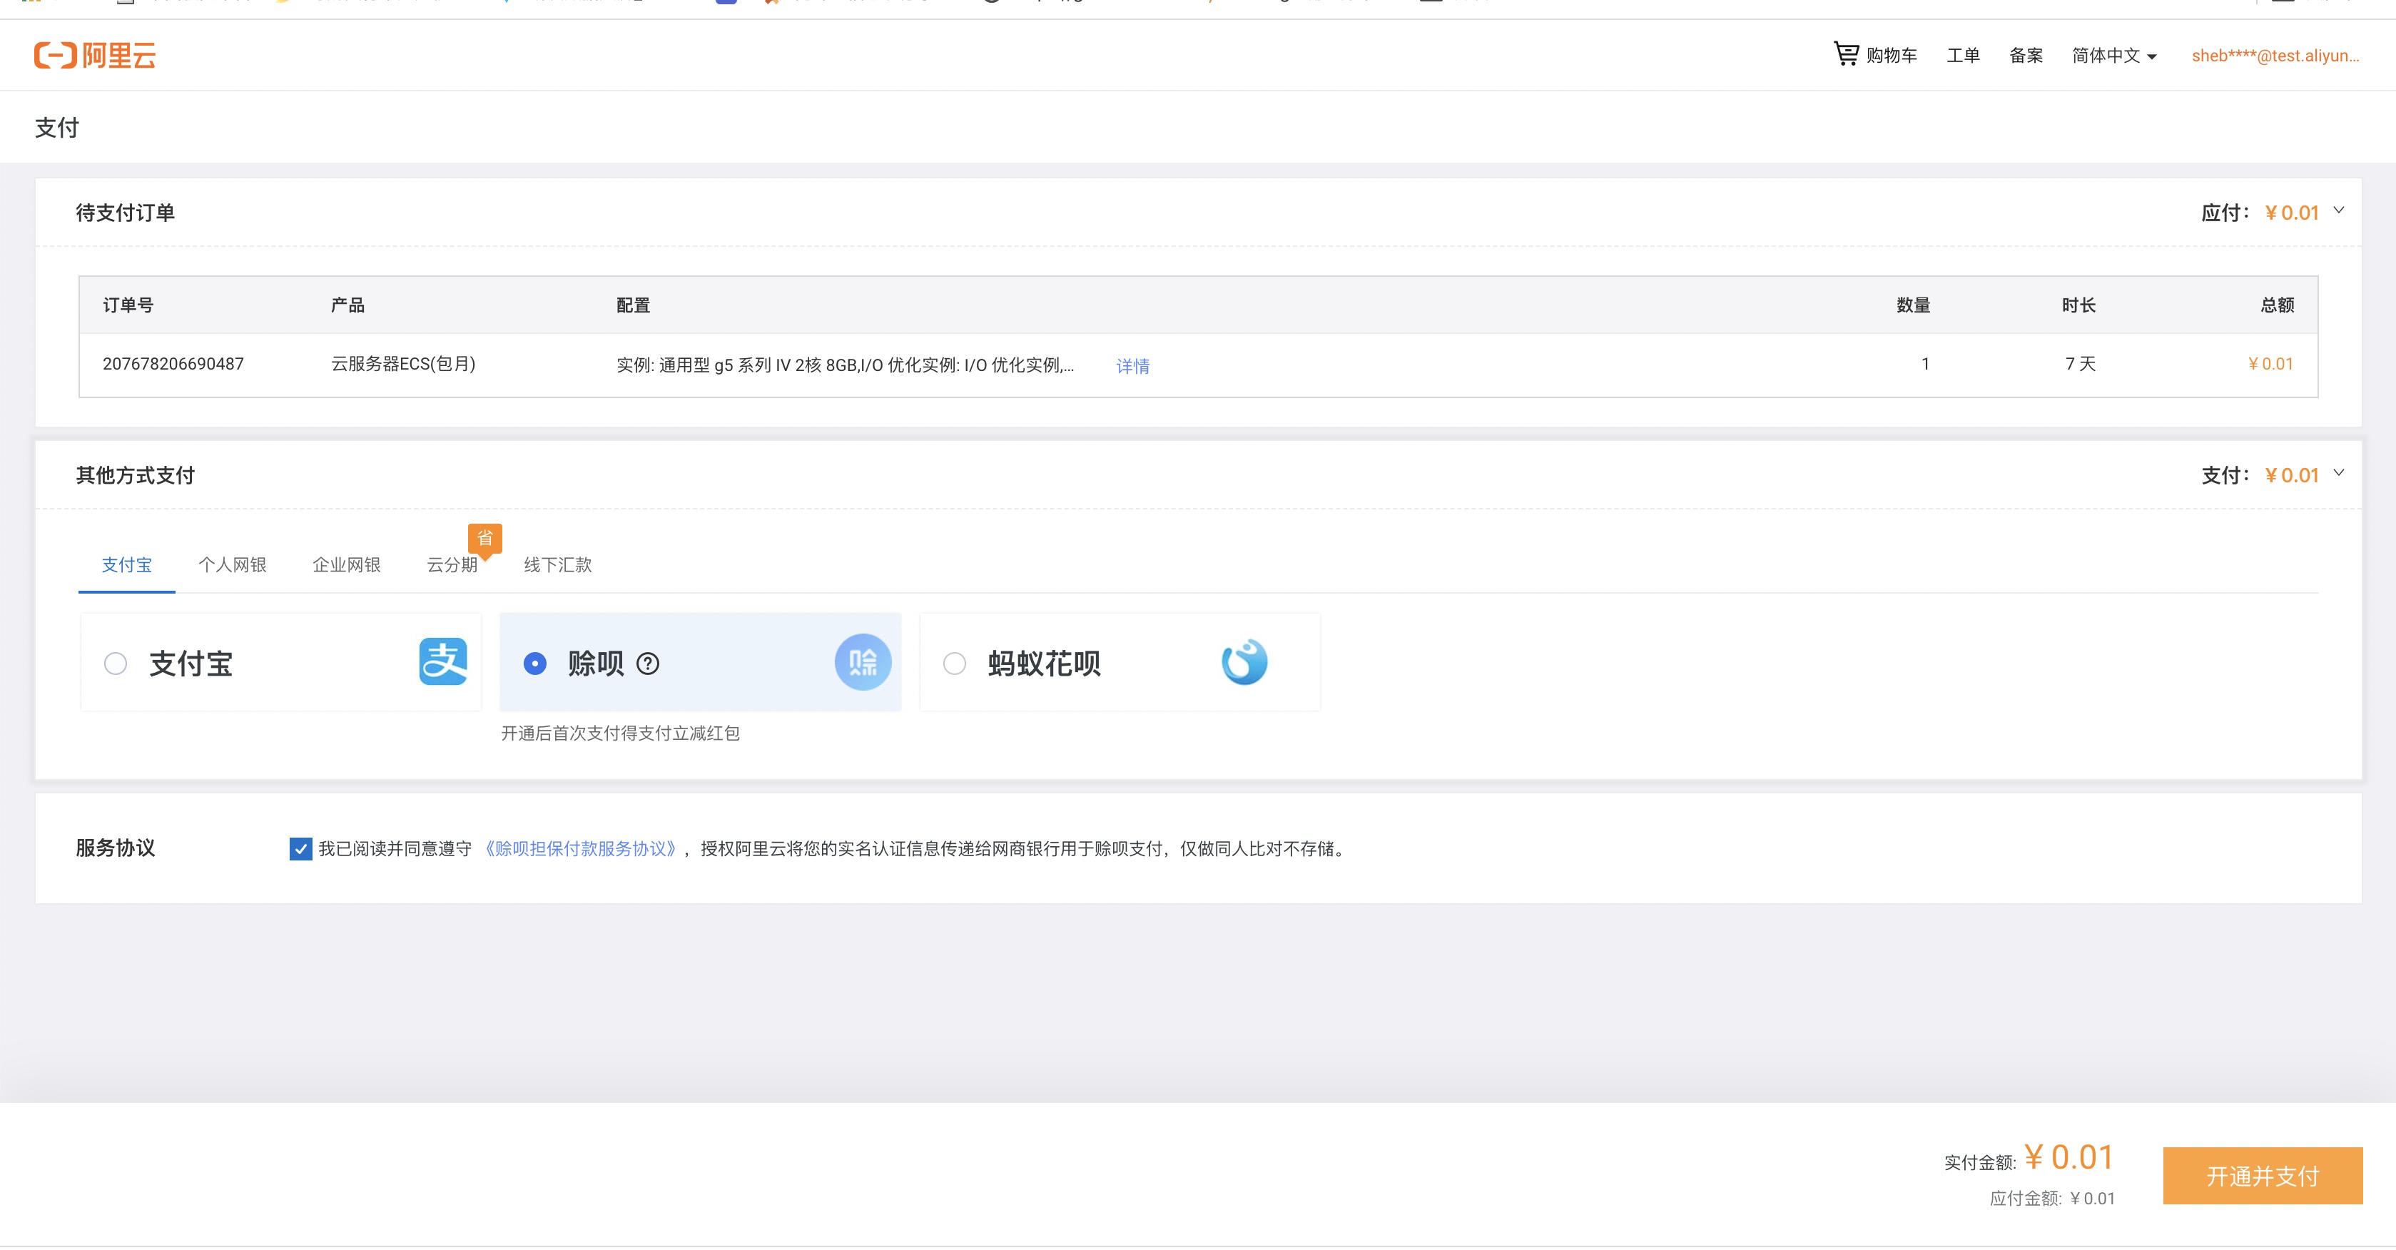Open 工单 in the top navigation
2396x1250 pixels.
click(1963, 56)
